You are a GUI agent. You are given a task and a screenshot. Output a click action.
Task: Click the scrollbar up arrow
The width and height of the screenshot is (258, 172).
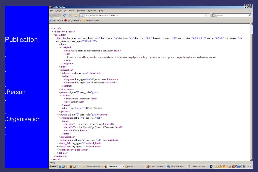[x=251, y=24]
